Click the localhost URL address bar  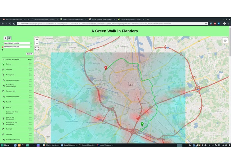pos(112,24)
